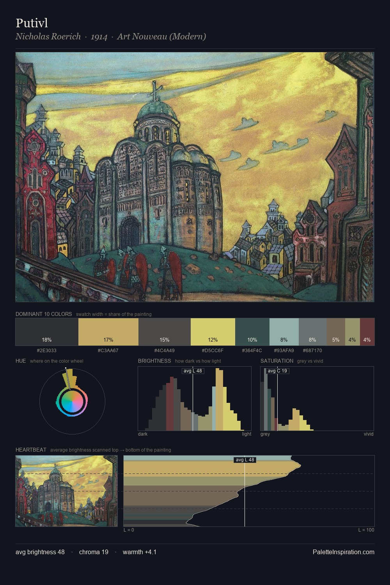
Task: Choose the 12% yellow swatch #D5CC6F
Action: [x=213, y=332]
